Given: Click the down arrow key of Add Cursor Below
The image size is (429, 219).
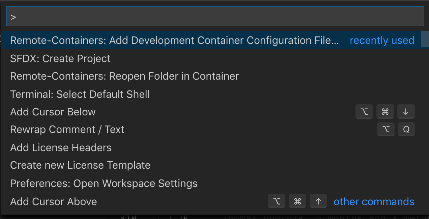Looking at the screenshot, I should pos(406,112).
